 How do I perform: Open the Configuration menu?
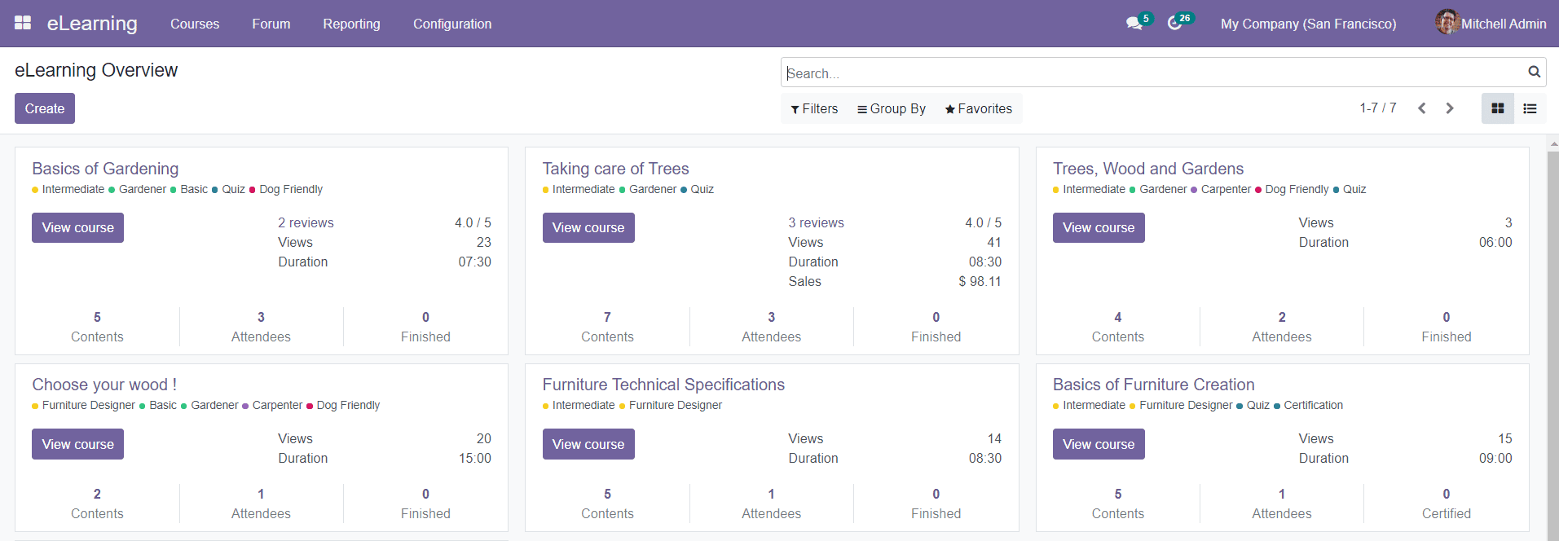[x=452, y=24]
